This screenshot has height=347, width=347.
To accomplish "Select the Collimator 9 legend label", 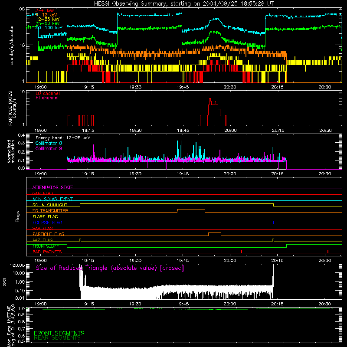I will click(x=49, y=148).
